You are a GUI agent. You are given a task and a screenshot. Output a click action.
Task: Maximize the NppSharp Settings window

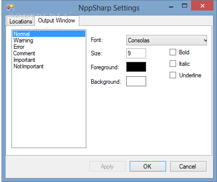185,6
